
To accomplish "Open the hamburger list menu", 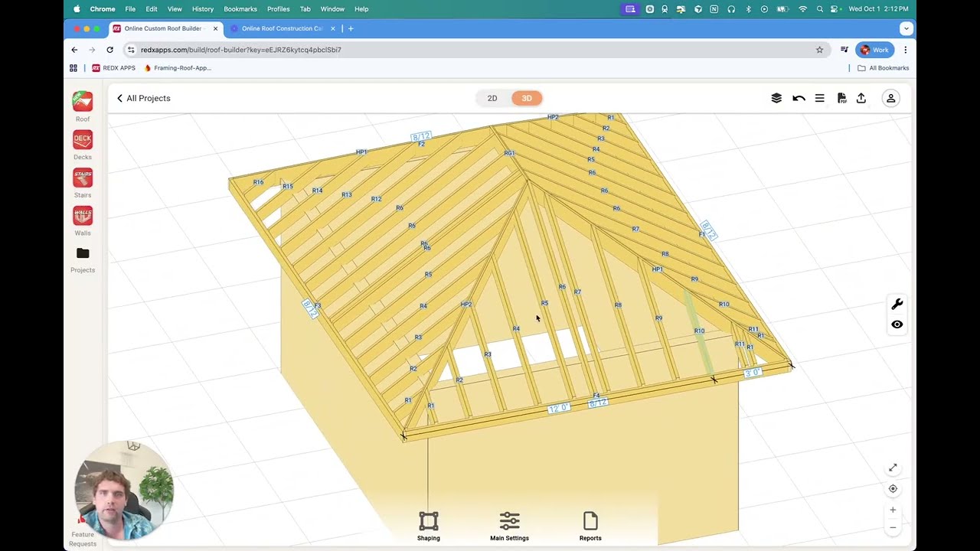I will pos(819,98).
